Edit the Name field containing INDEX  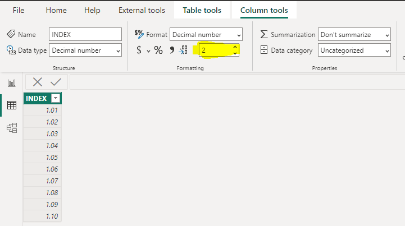tap(85, 34)
